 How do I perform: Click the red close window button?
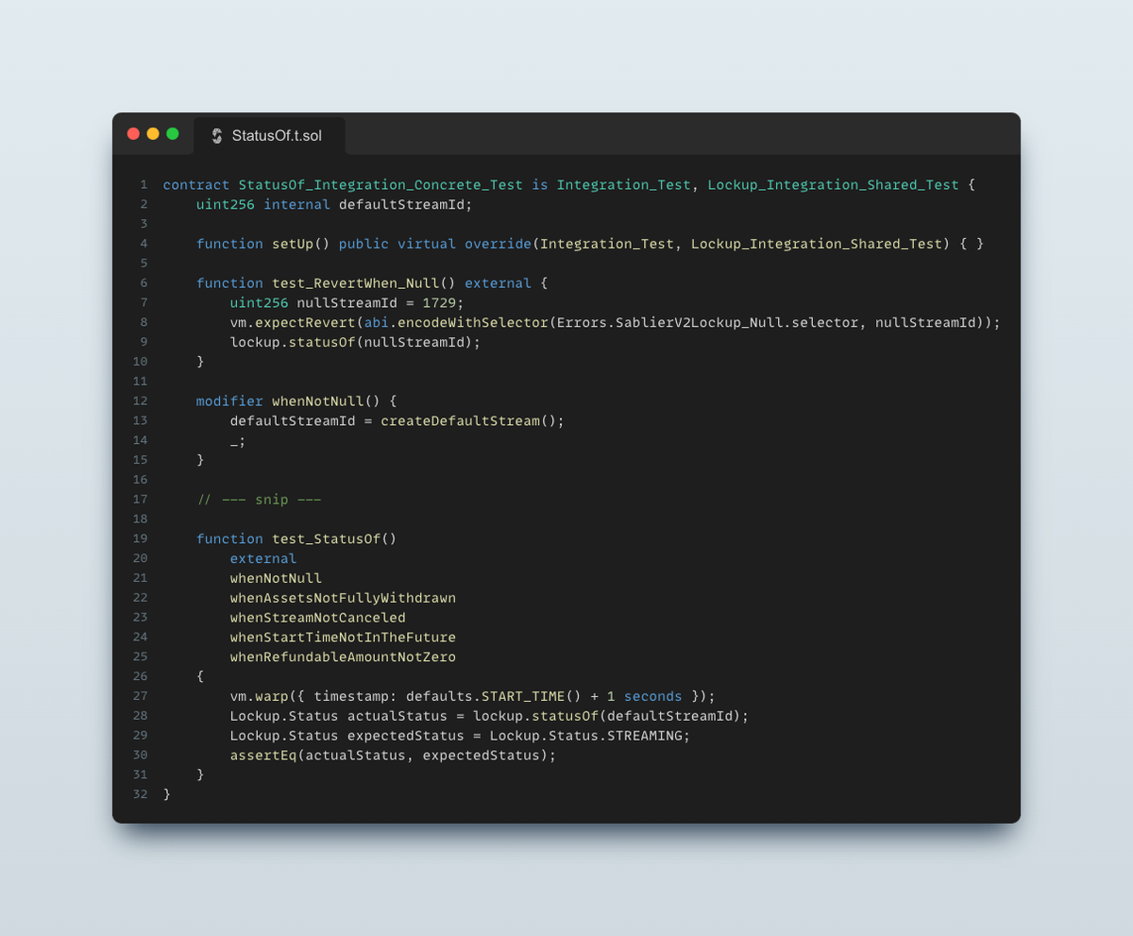click(x=133, y=134)
